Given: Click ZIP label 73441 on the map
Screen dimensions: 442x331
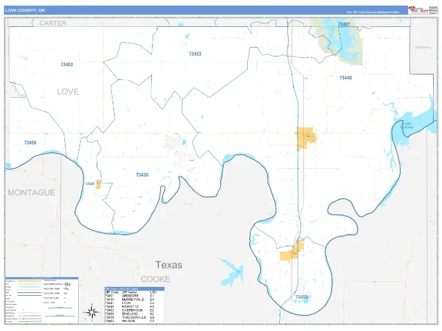Looking at the screenshot, I should tap(90, 184).
